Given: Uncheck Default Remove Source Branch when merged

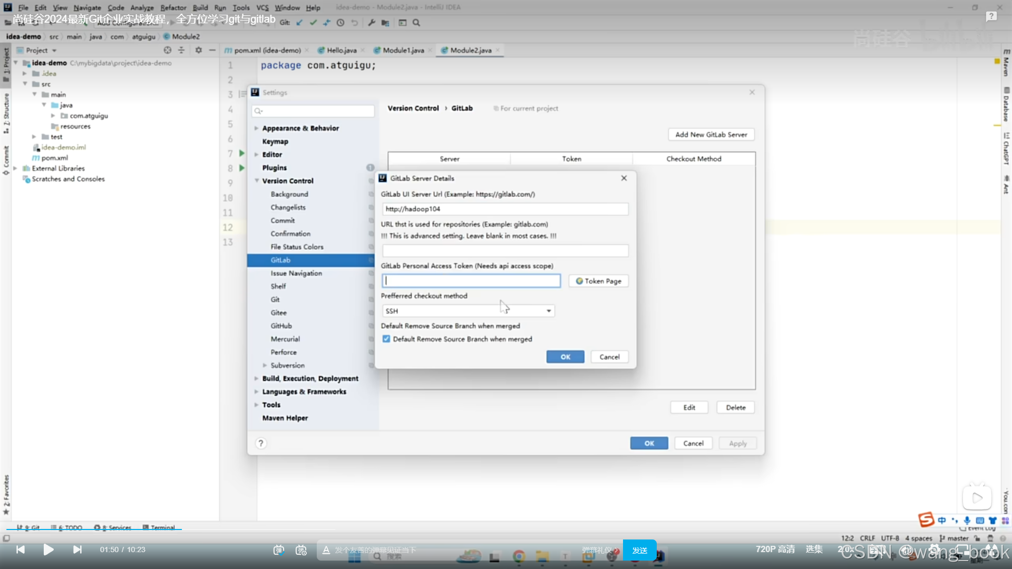Looking at the screenshot, I should coord(386,339).
